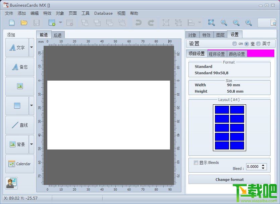Click the Align objects icon

[x=191, y=23]
